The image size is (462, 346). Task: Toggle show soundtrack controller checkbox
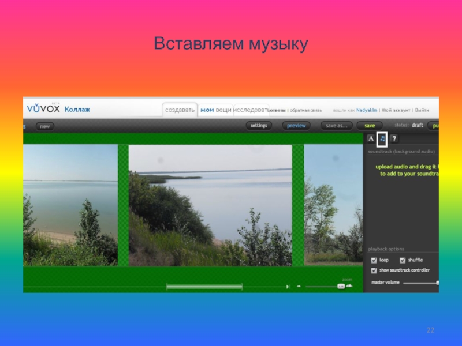coord(374,270)
